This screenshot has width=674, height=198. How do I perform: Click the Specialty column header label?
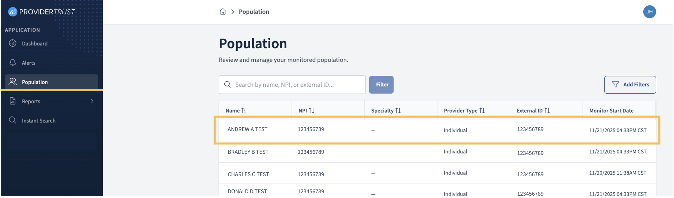(382, 111)
